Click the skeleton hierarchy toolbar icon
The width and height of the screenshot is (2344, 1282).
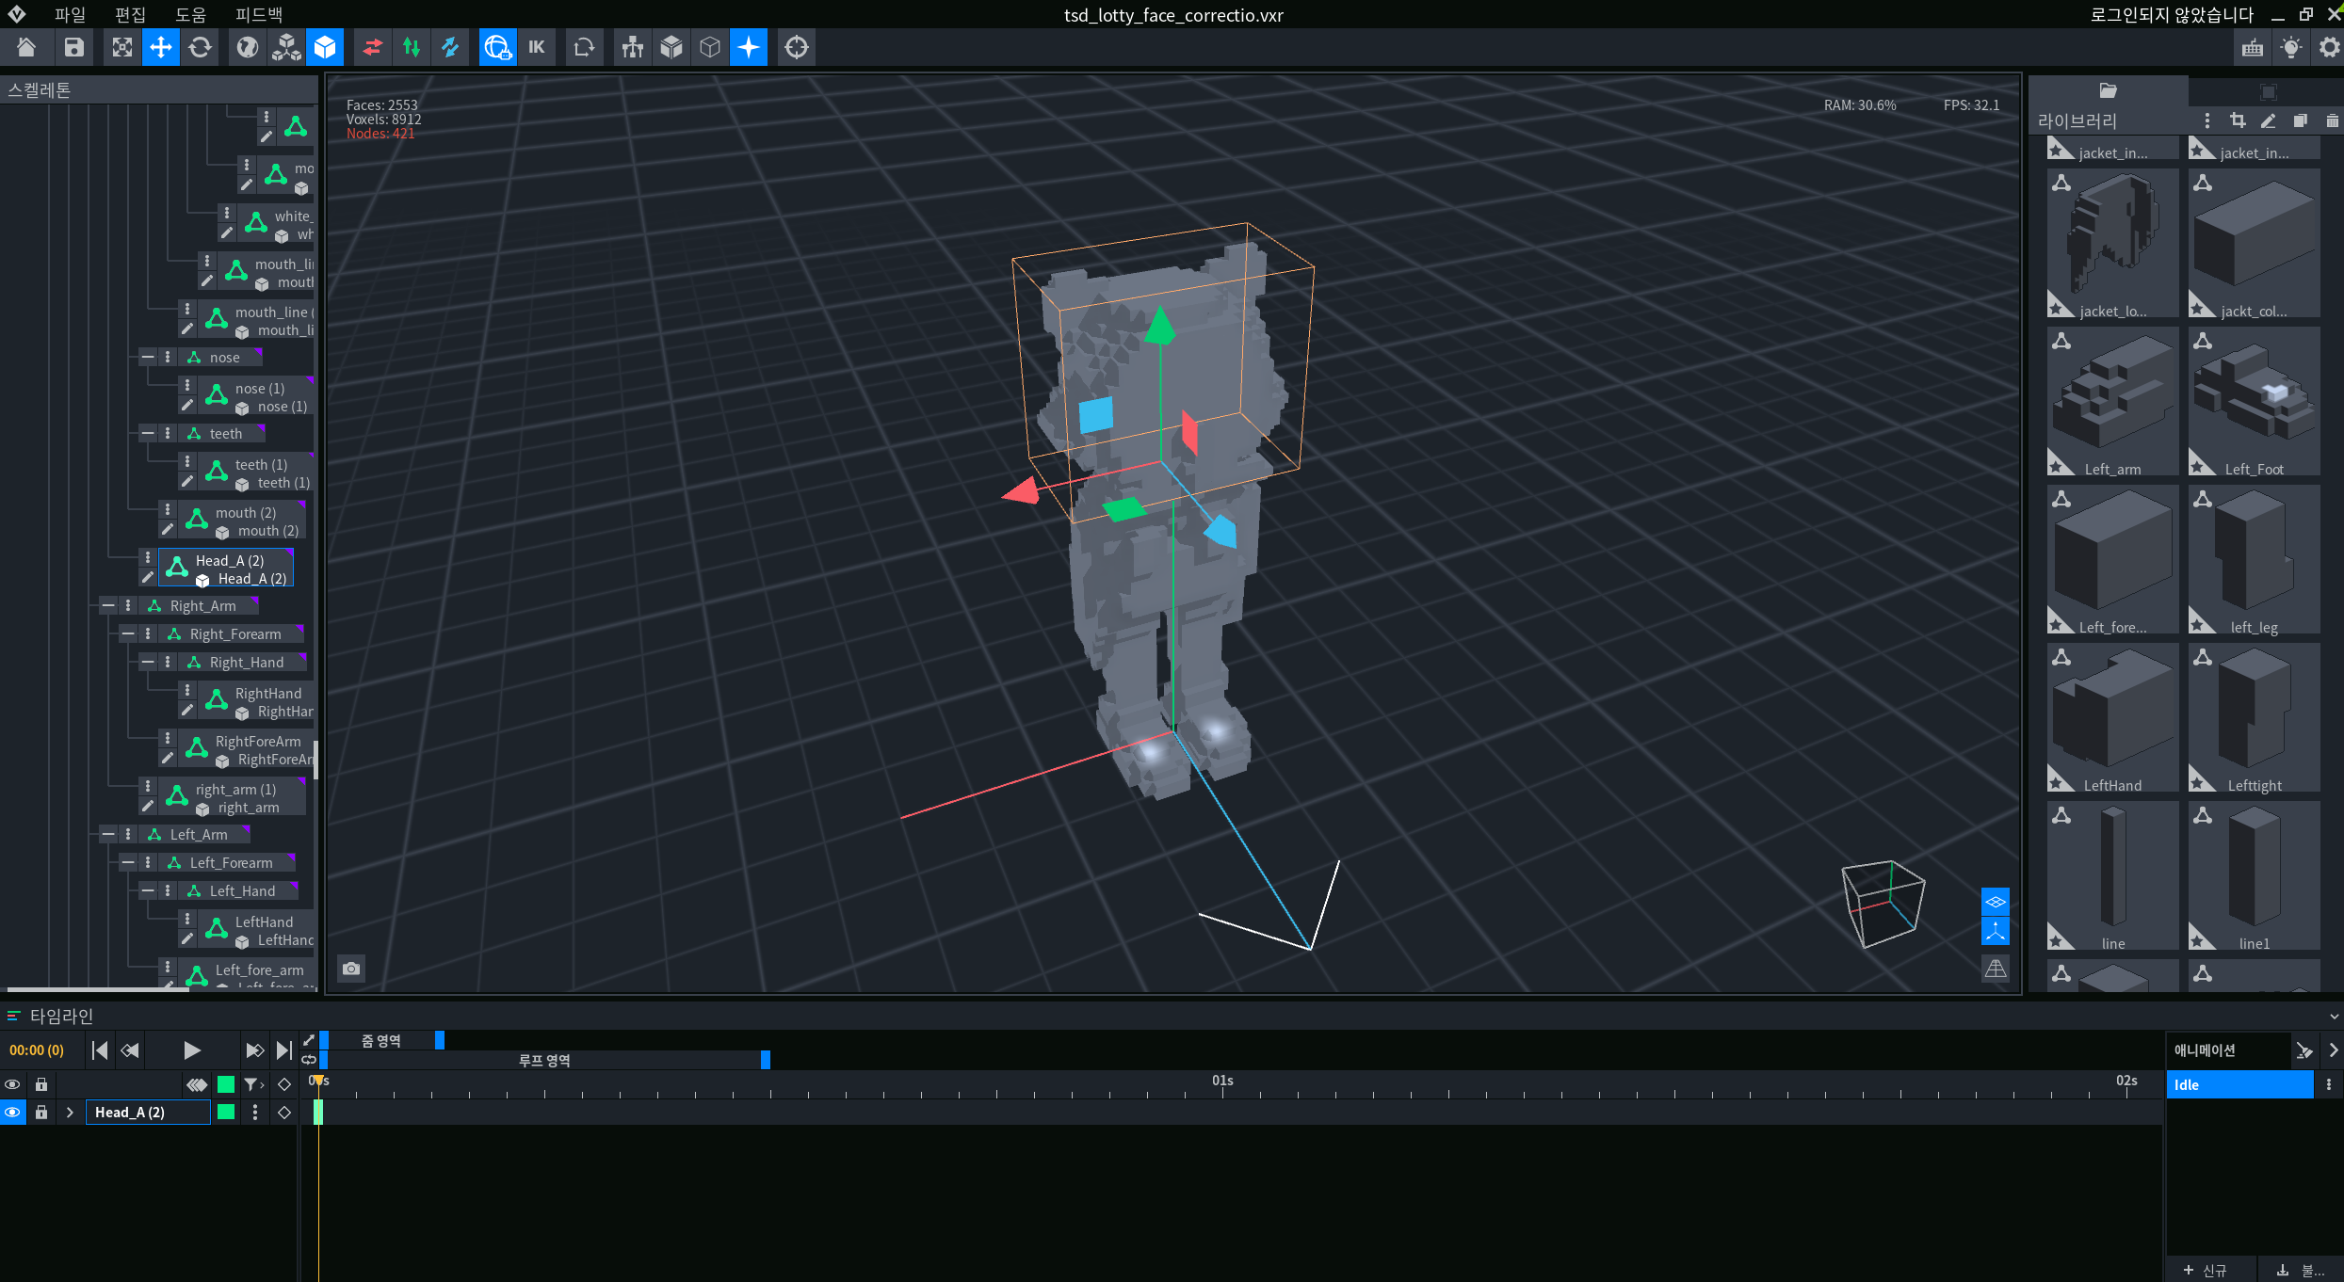click(633, 47)
